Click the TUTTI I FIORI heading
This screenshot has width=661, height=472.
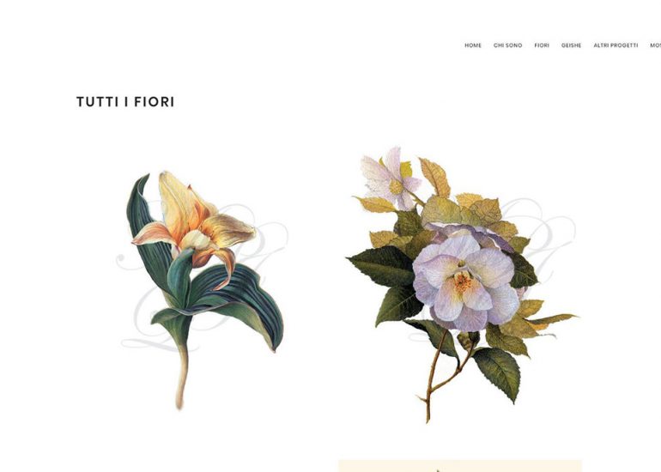pos(125,102)
